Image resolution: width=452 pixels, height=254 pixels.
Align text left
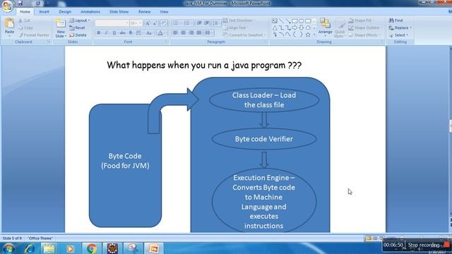pyautogui.click(x=175, y=33)
